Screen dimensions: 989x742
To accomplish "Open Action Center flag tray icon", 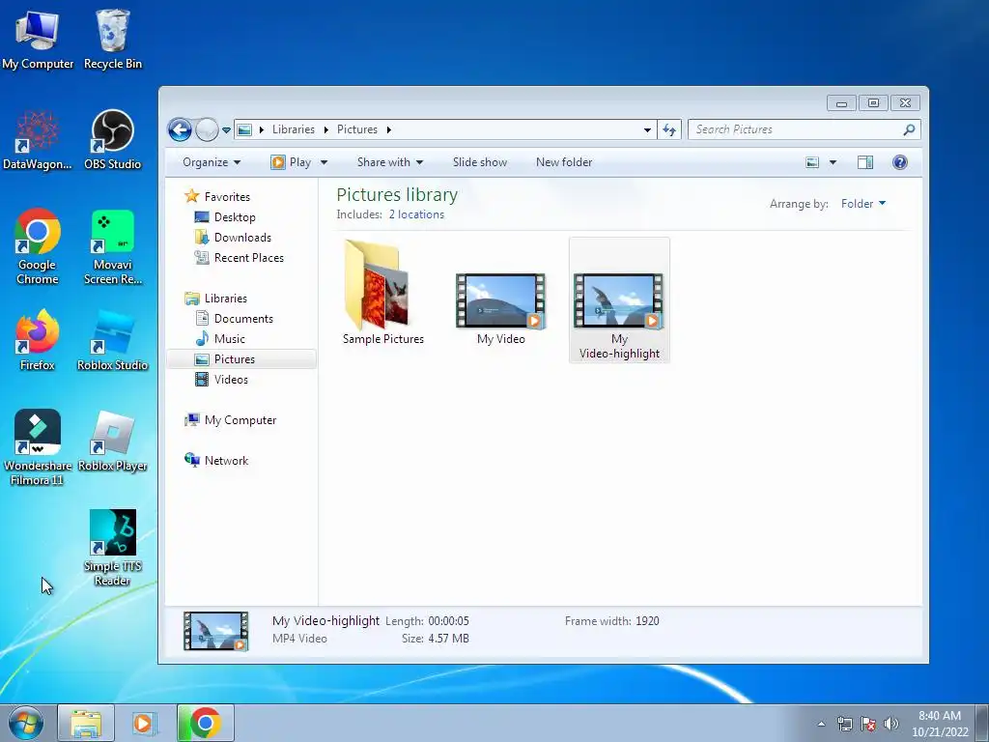I will [868, 724].
